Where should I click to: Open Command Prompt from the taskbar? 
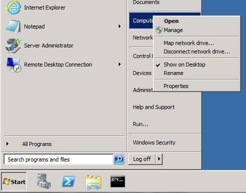(118, 181)
